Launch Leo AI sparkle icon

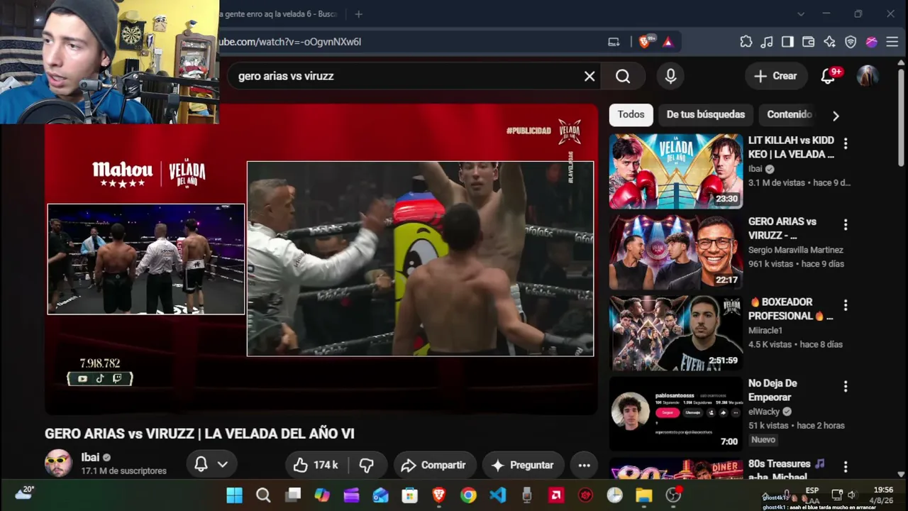pos(829,42)
